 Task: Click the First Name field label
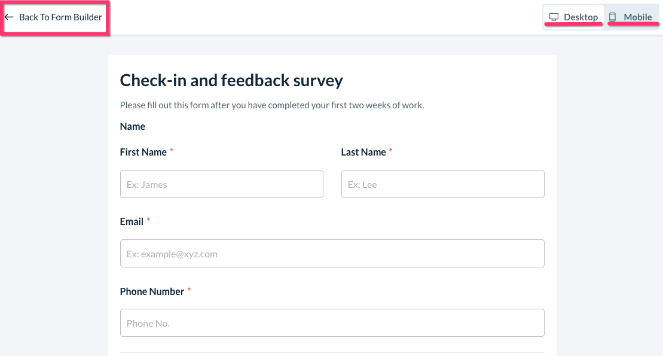pos(143,152)
